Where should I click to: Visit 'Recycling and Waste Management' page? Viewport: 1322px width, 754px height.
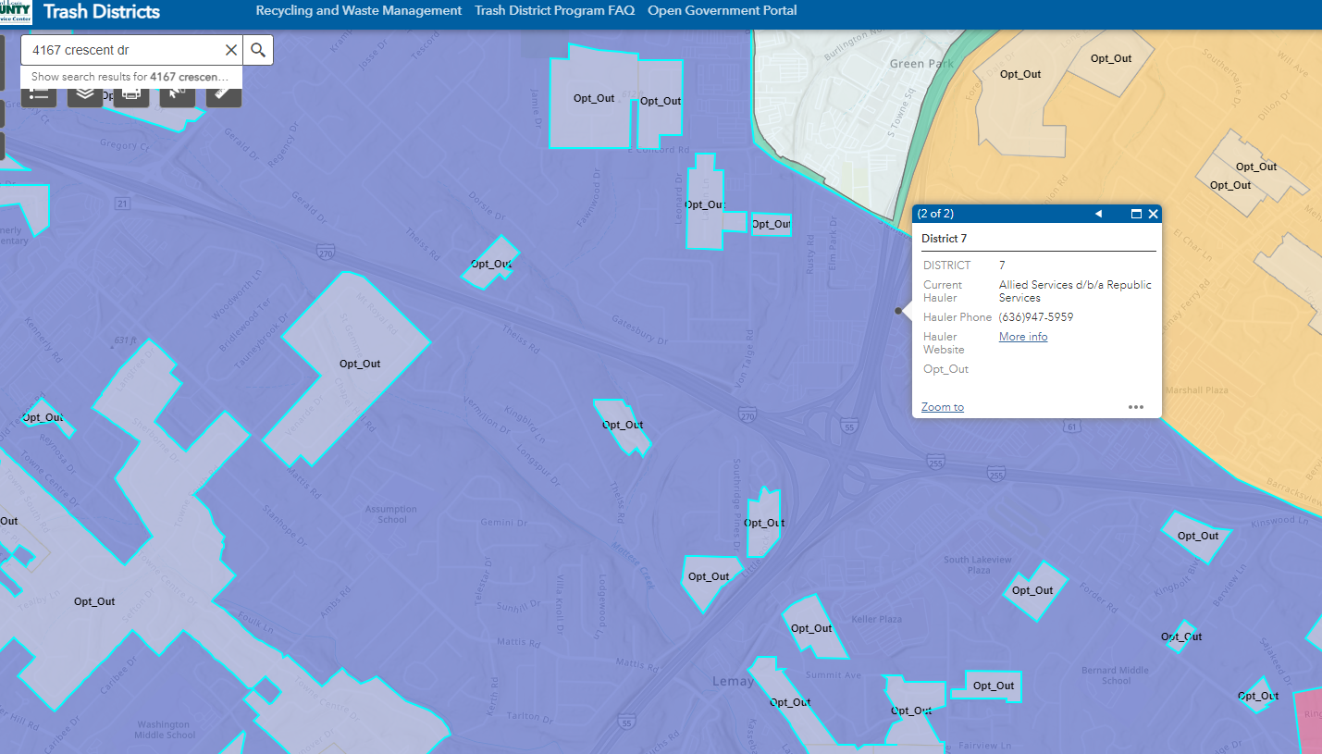coord(358,10)
